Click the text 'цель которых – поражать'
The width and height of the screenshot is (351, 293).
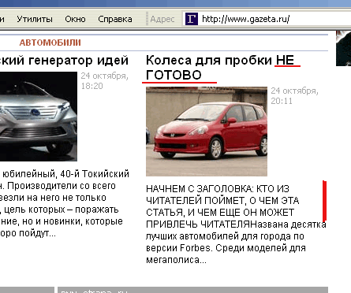[x=62, y=210]
